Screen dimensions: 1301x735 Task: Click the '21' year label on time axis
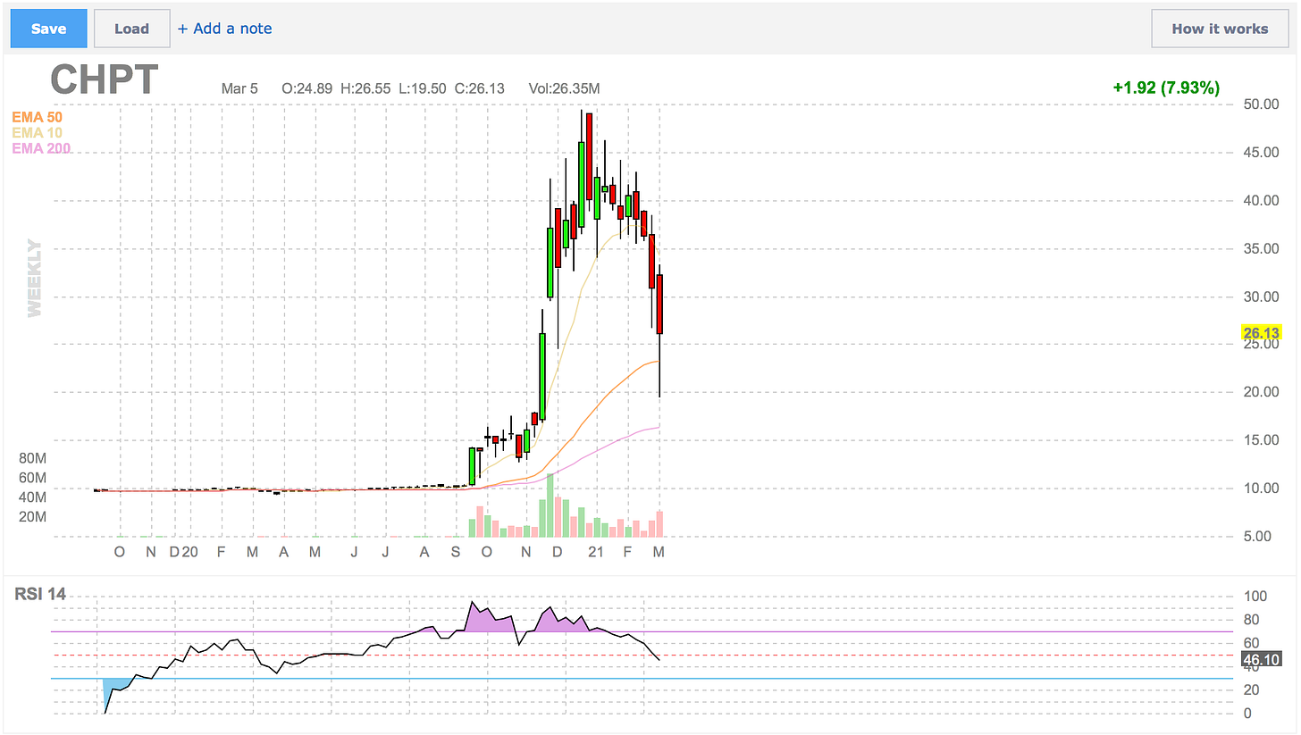(596, 553)
